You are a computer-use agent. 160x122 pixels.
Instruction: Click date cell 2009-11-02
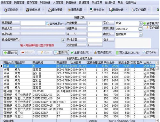(78, 98)
